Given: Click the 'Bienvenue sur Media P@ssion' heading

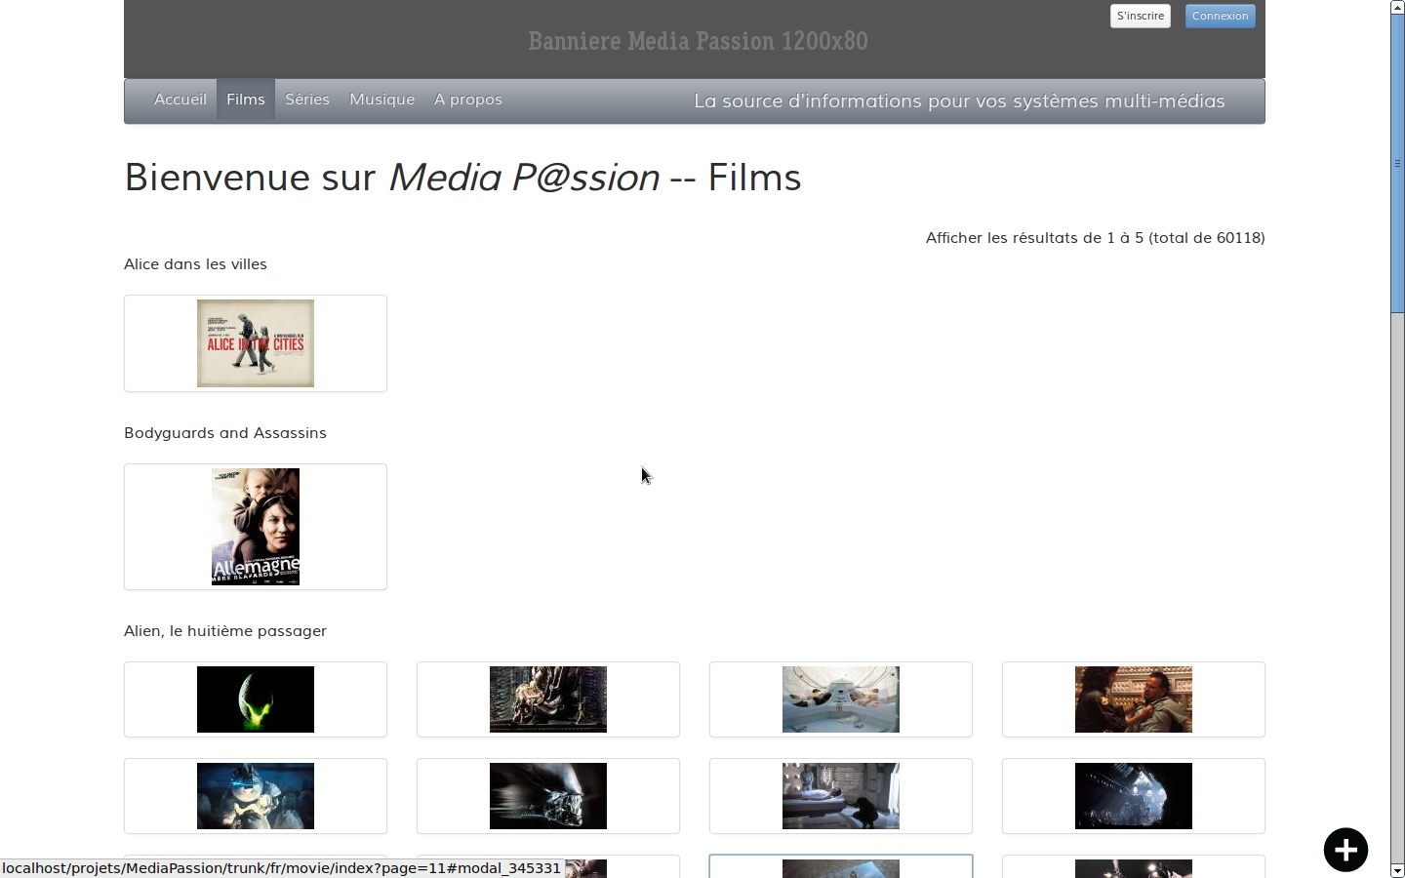Looking at the screenshot, I should pos(462,178).
